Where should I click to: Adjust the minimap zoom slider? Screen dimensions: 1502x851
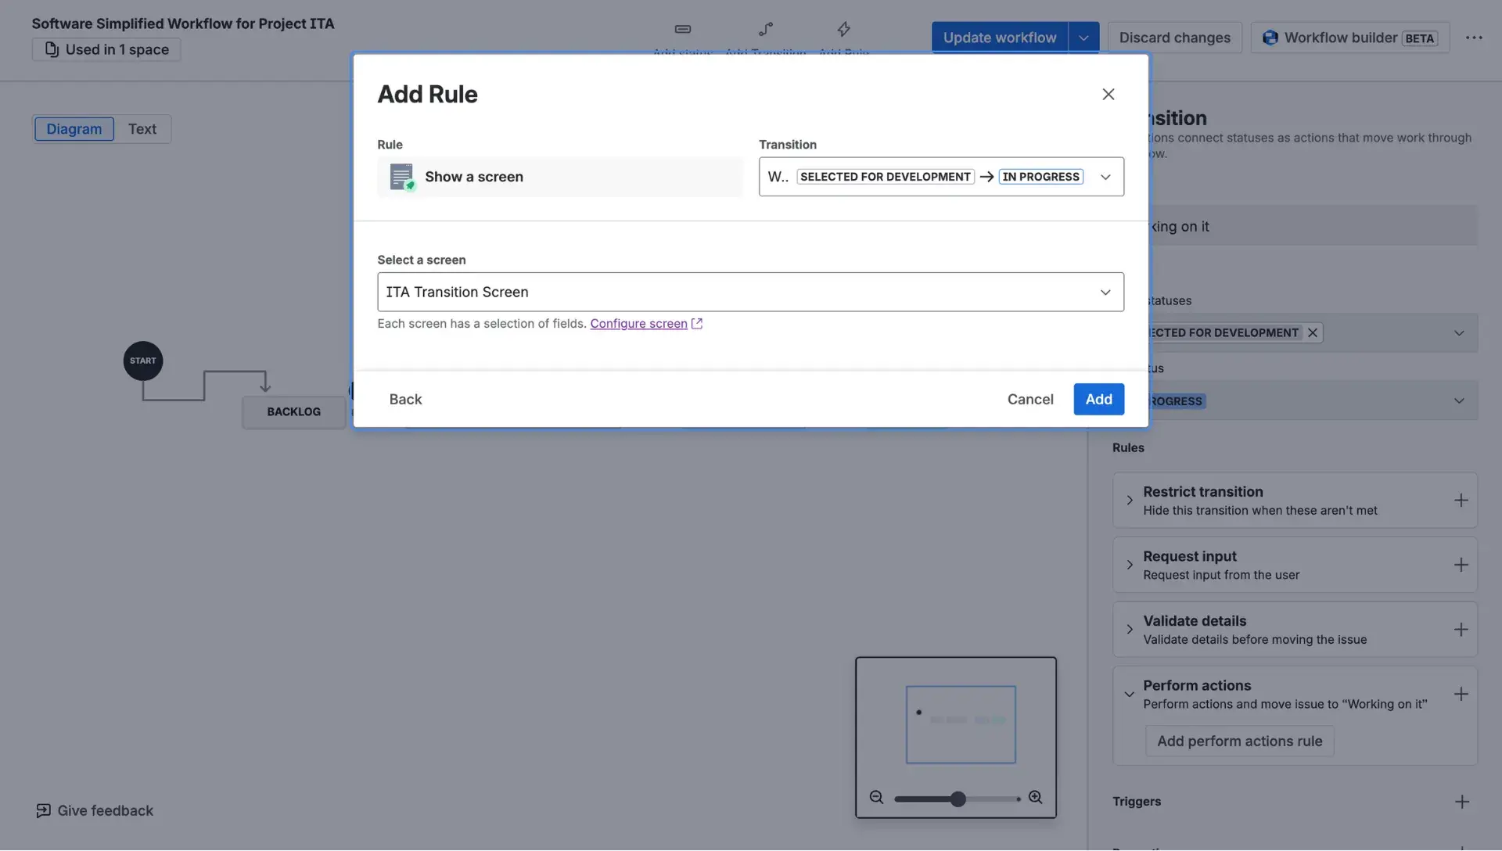point(958,798)
